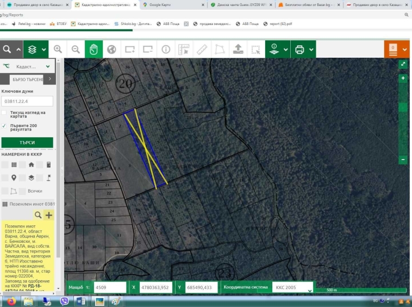
Task: Open the layer info reports tool
Action: click(x=274, y=49)
